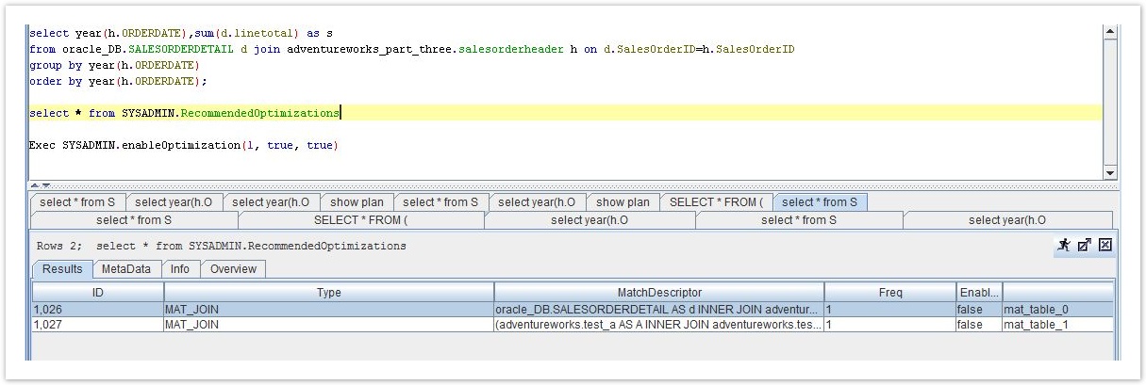1146x385 pixels.
Task: Switch to the Results tab
Action: [62, 269]
